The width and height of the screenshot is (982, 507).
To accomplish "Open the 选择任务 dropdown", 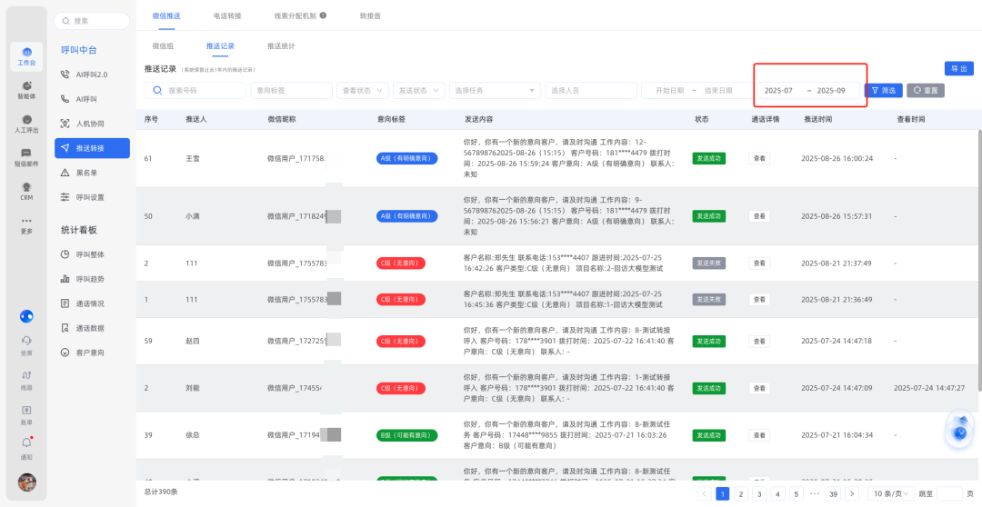I will (x=494, y=91).
